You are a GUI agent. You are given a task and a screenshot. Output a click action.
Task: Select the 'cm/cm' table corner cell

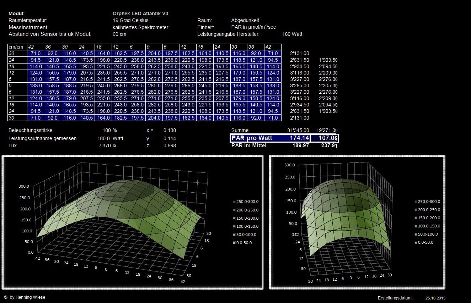[x=17, y=47]
